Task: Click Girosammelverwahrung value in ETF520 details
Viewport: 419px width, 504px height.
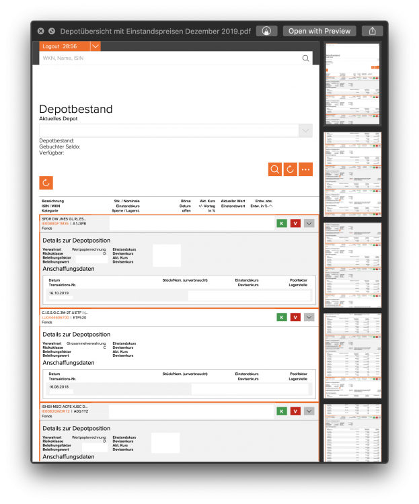Action: (x=86, y=343)
